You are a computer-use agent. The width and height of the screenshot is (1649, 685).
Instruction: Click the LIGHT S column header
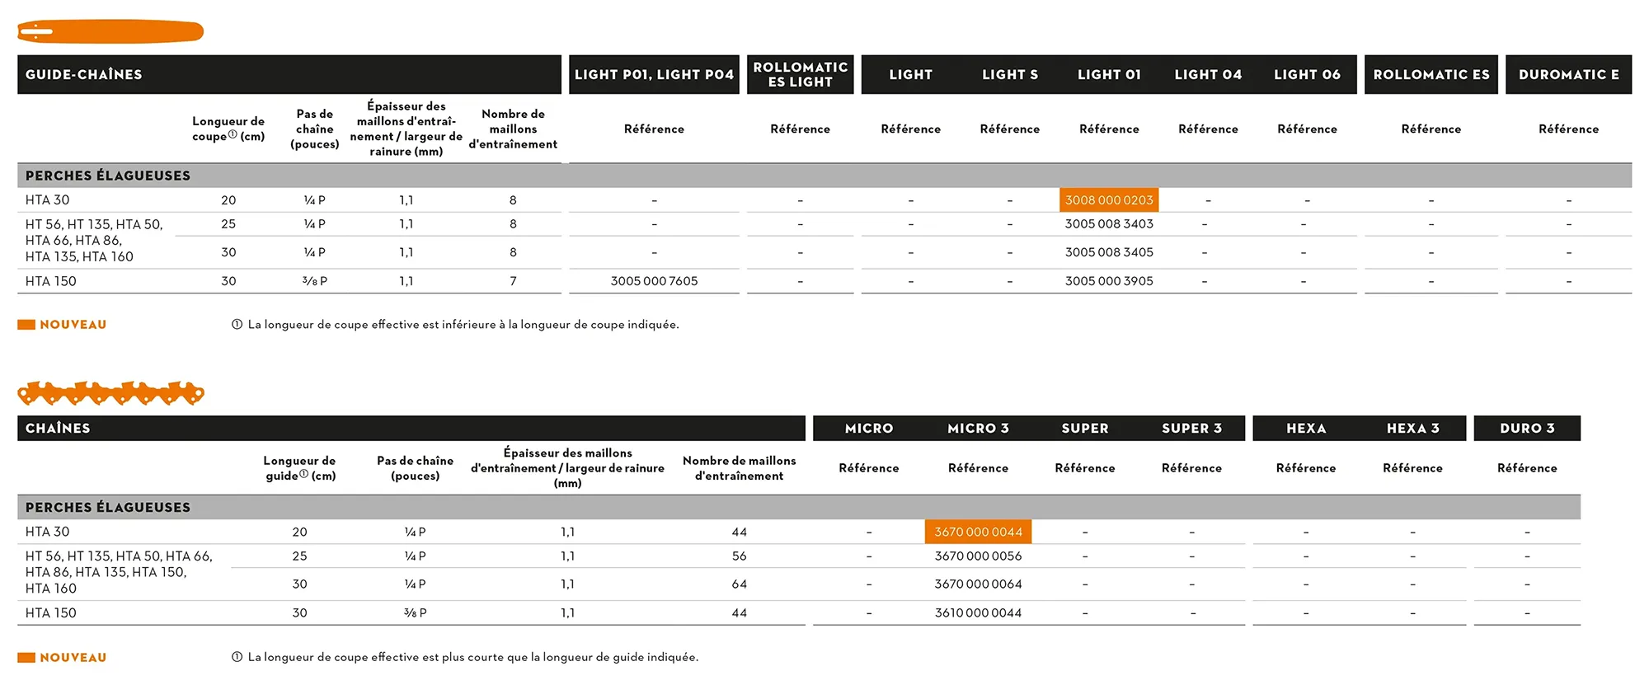1010,74
